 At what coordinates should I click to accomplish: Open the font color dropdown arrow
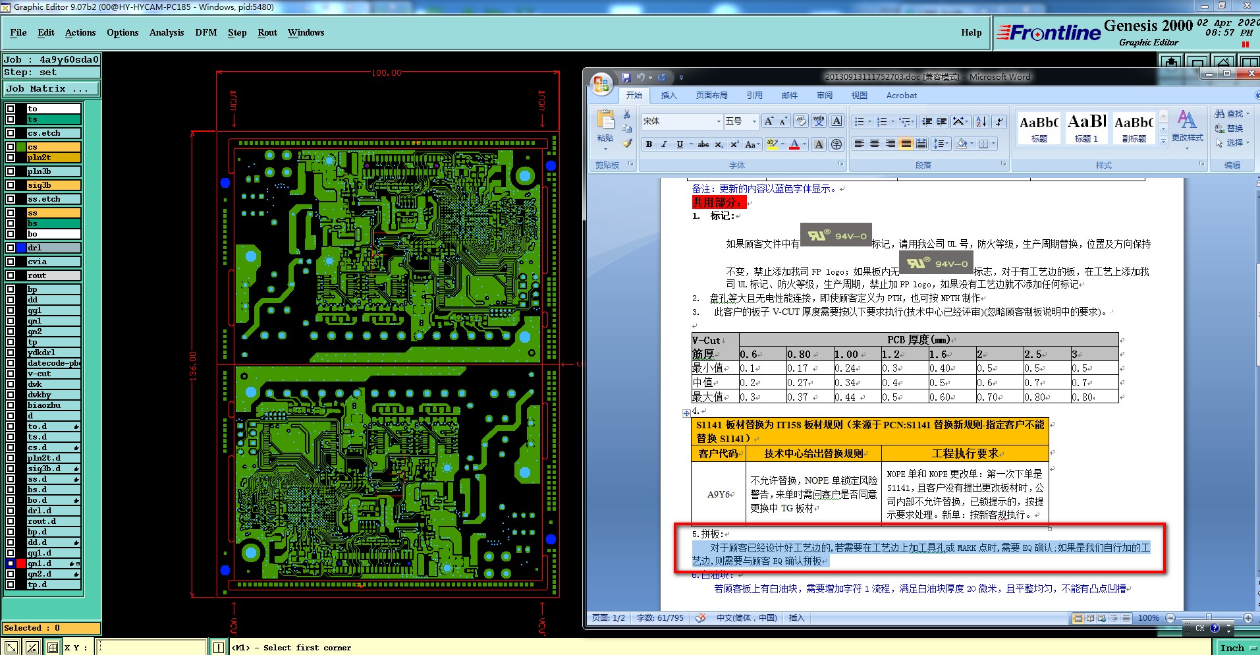coord(804,144)
